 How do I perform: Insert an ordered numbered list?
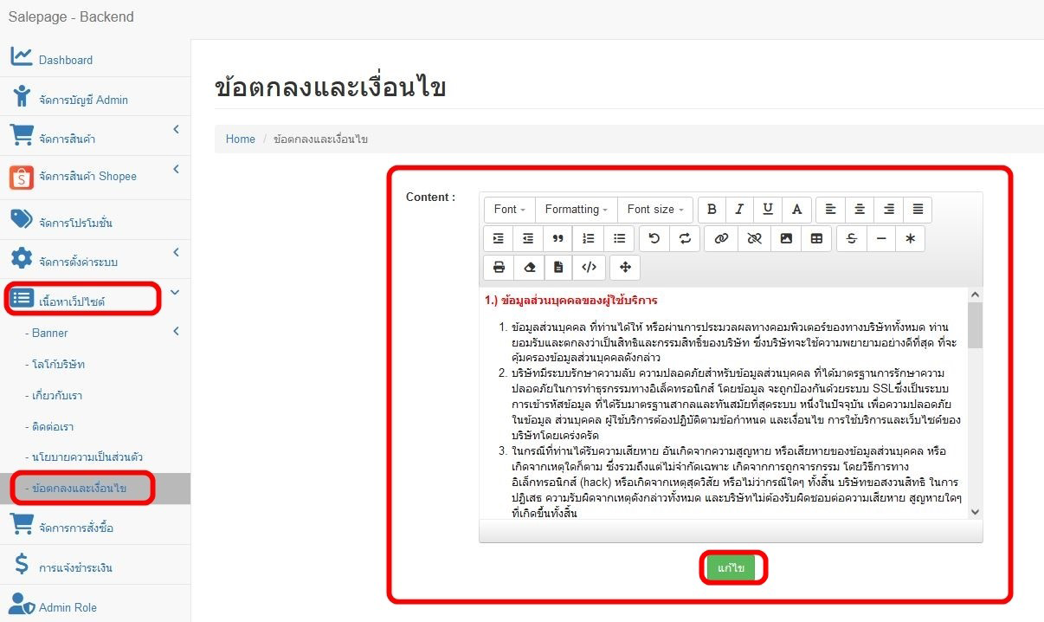(589, 239)
